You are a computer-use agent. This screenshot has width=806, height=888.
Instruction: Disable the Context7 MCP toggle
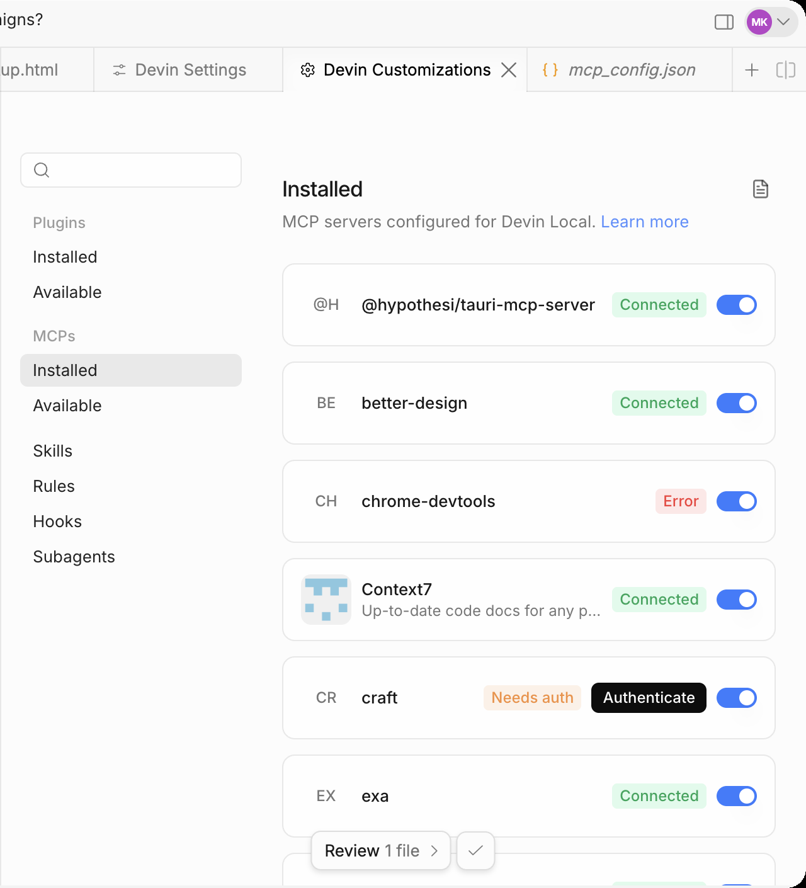[737, 600]
